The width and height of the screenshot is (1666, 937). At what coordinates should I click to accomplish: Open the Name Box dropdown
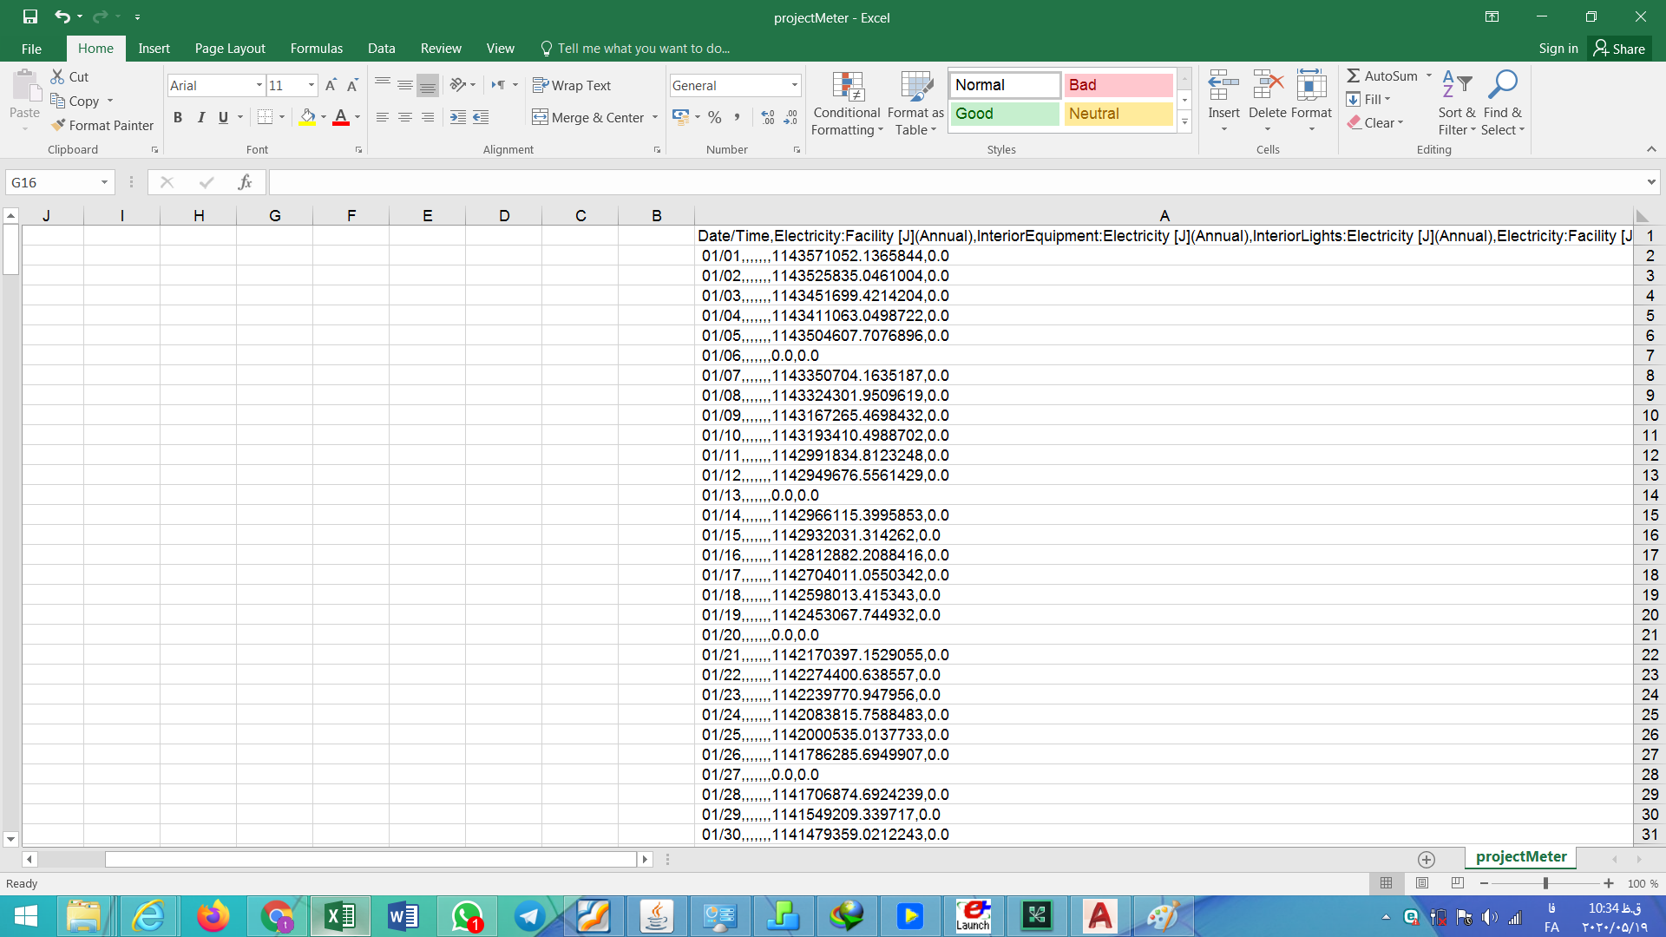click(x=104, y=182)
